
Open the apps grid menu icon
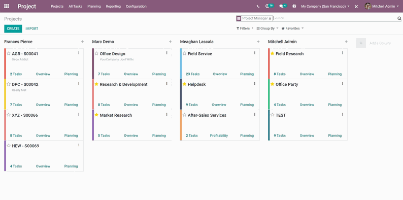[7, 6]
